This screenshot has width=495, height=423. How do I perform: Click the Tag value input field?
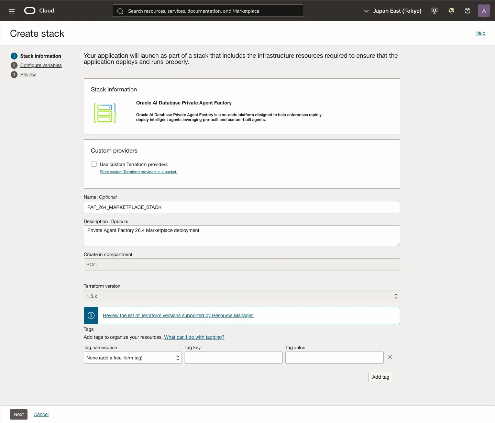[x=334, y=358]
